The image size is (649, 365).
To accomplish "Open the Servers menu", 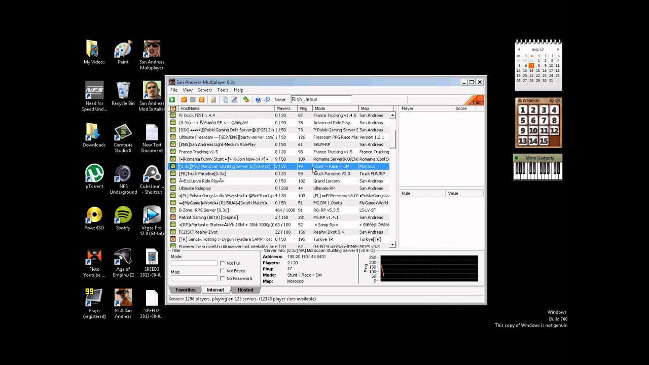I will [x=205, y=90].
